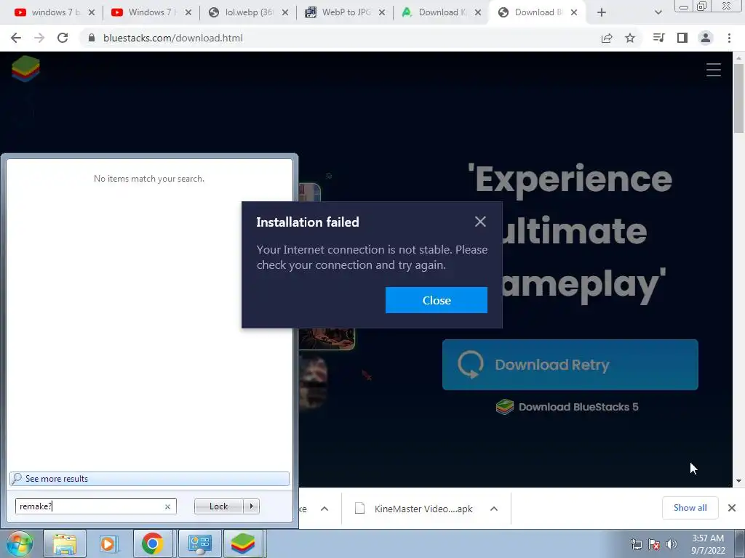Click the address bar URL
This screenshot has height=558, width=745.
173,38
